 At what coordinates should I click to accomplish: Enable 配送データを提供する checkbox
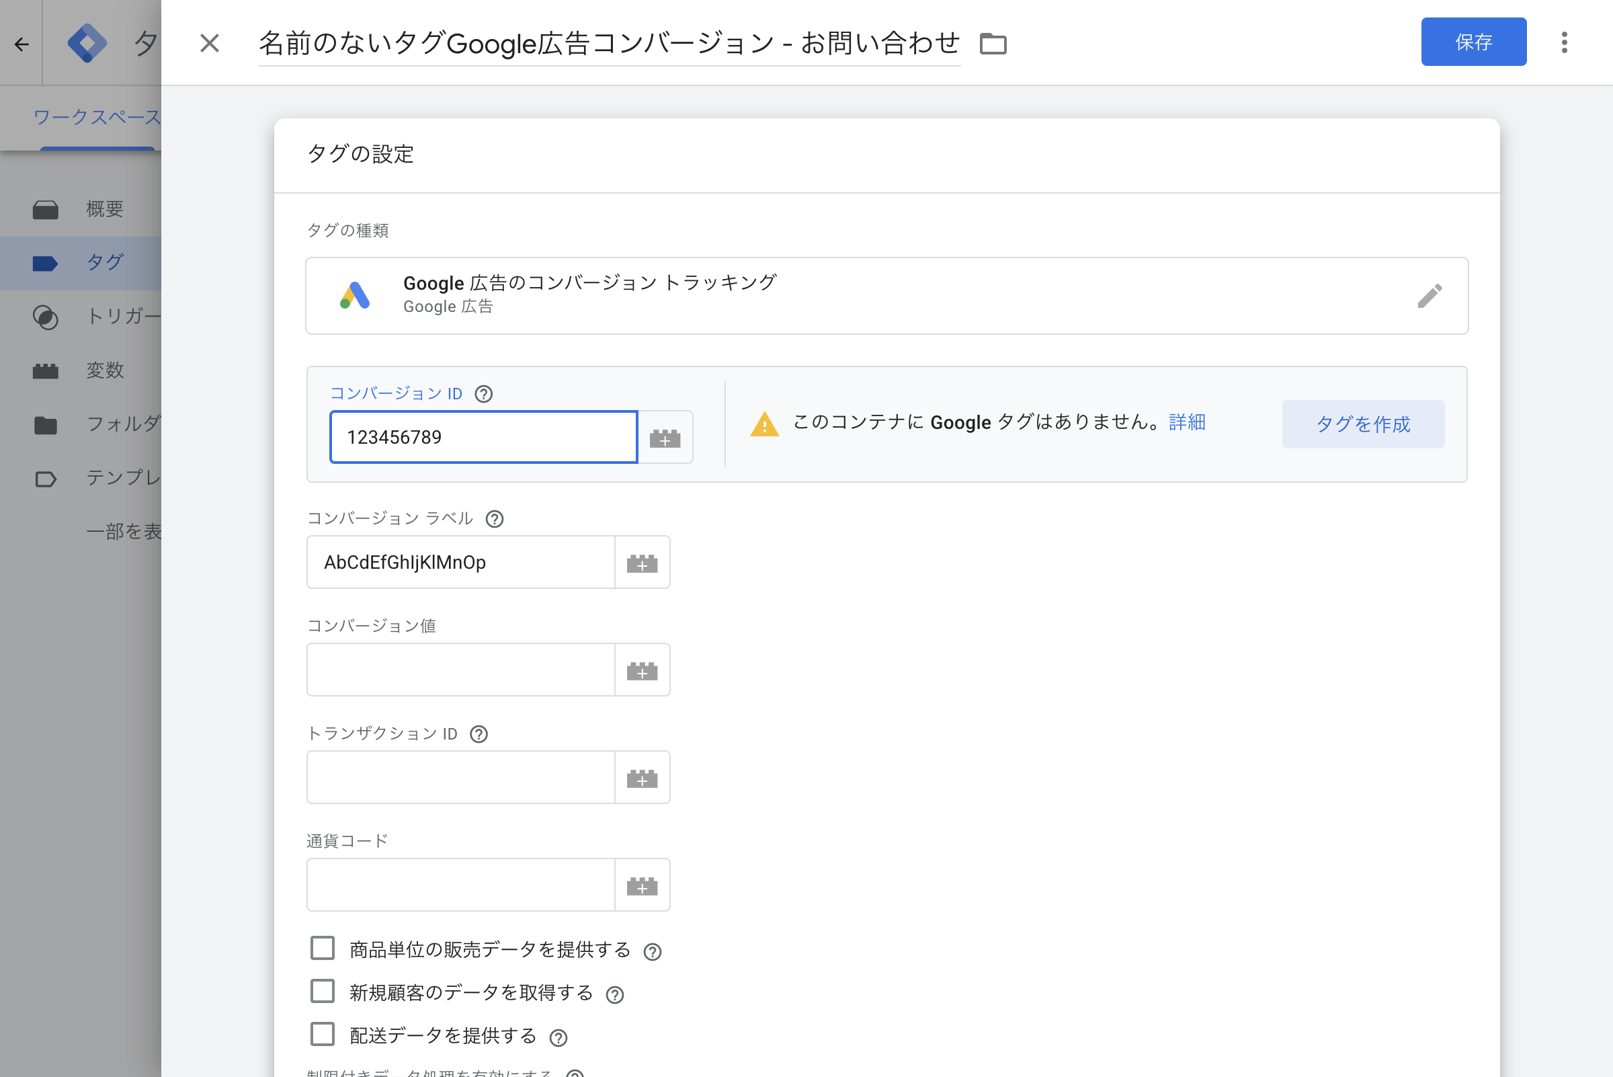point(323,1034)
